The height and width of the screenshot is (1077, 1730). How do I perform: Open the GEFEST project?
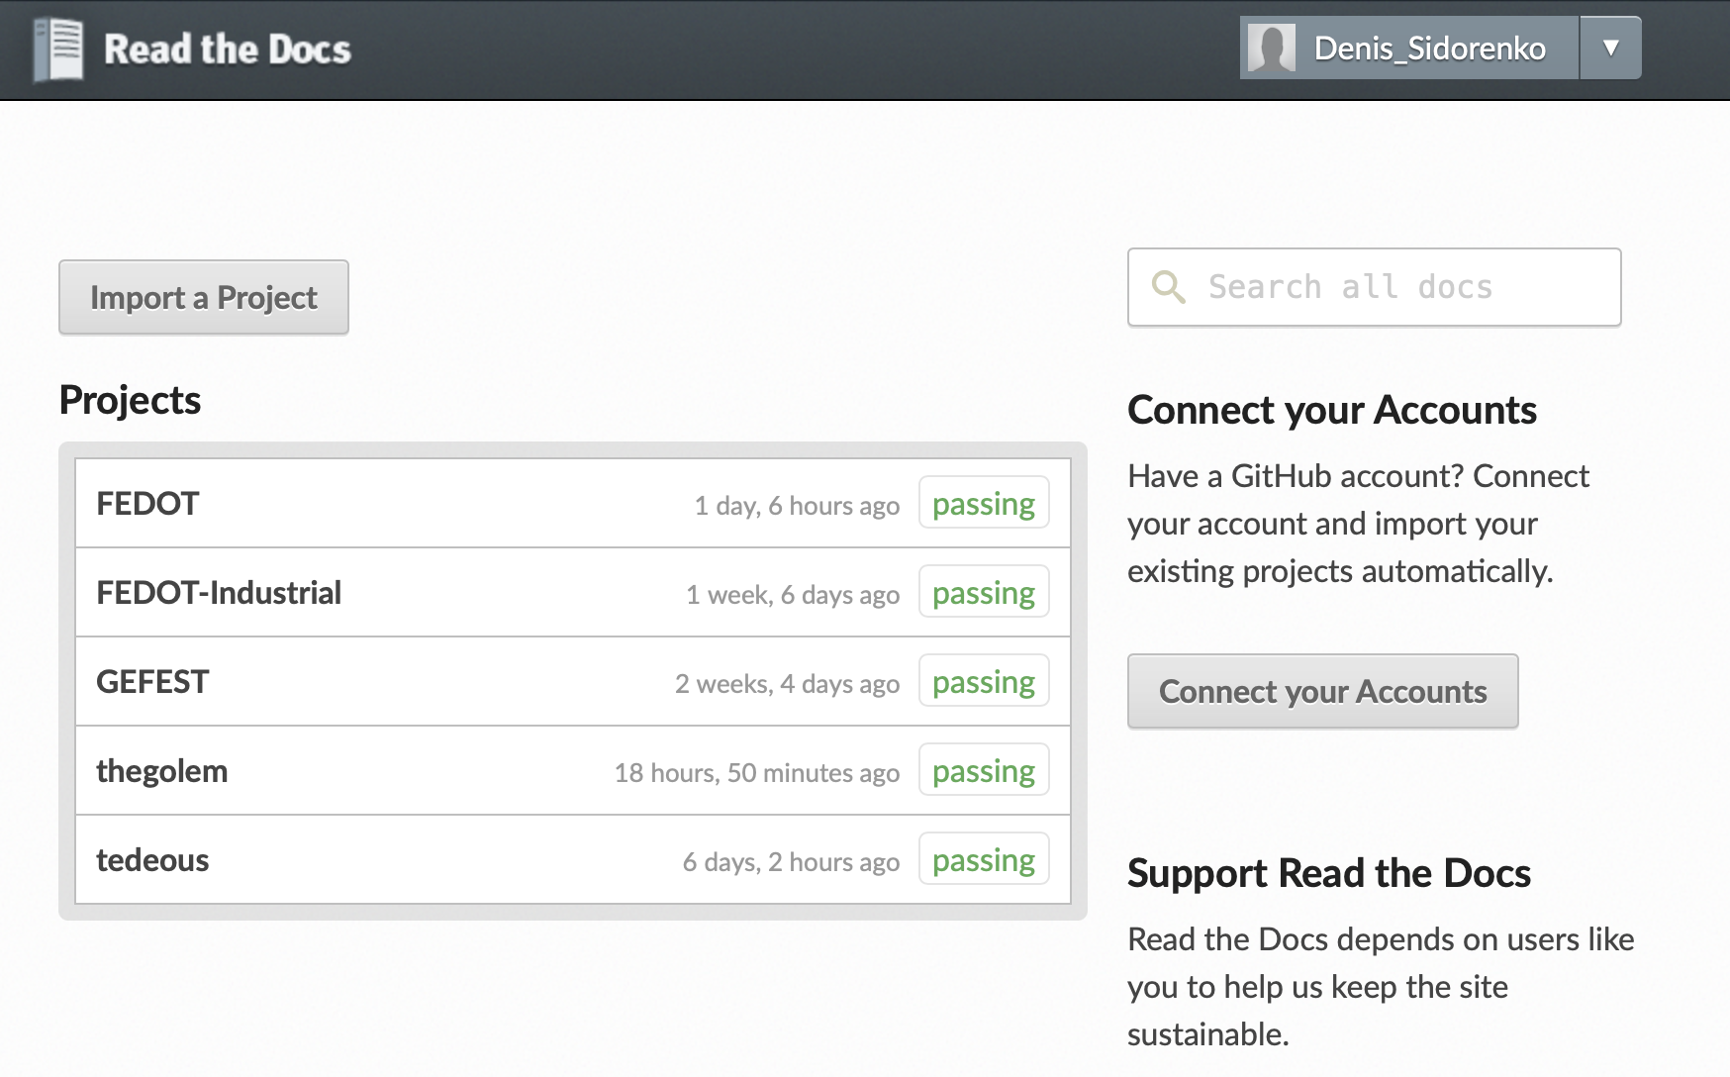pos(152,681)
